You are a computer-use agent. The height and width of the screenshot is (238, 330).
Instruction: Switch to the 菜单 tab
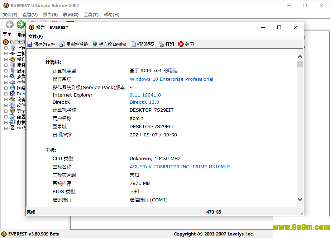pos(8,34)
